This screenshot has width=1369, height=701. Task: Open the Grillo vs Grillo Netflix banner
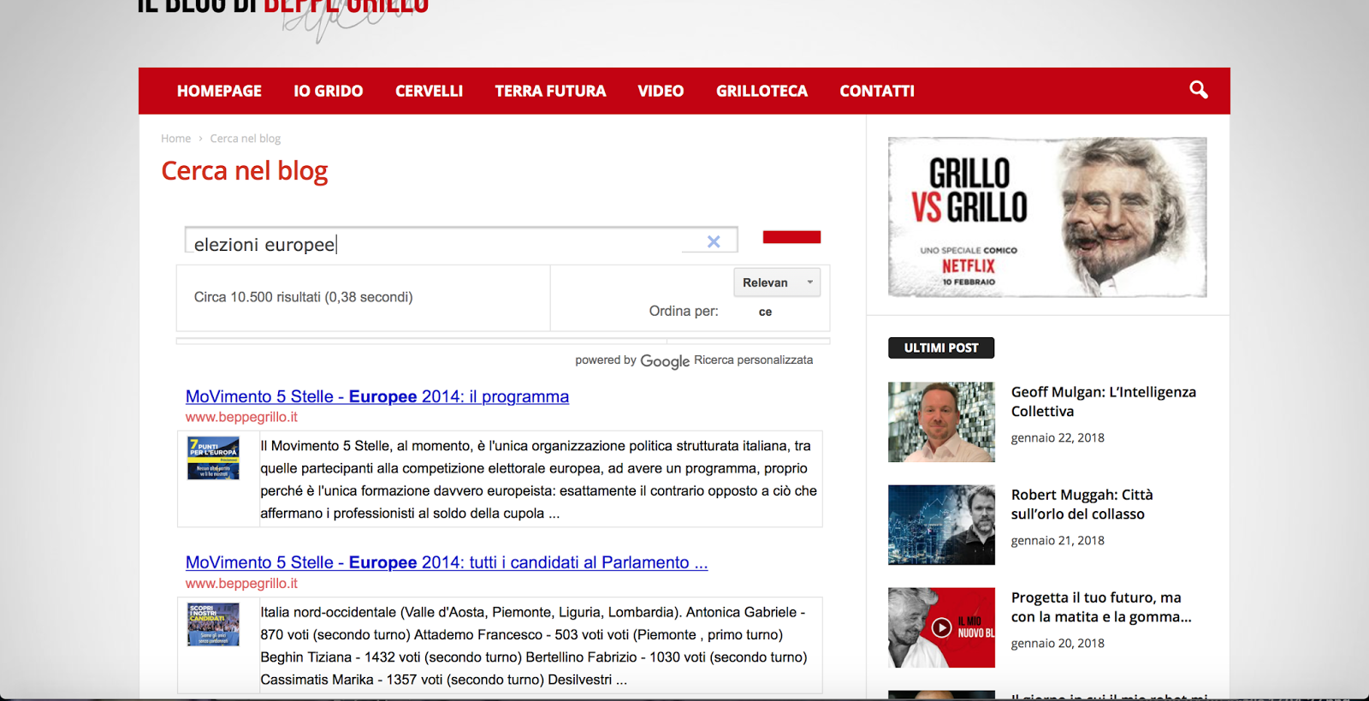[x=1047, y=217]
